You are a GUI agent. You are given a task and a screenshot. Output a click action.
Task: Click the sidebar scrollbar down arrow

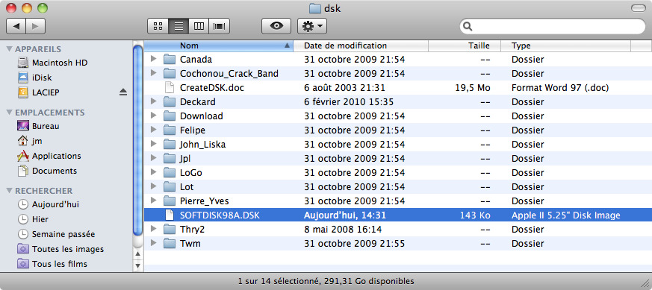[x=138, y=265]
